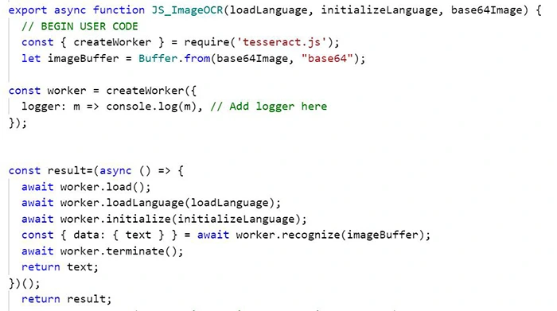Click worker.loadLanguage(loadLanguage) call
The height and width of the screenshot is (311, 557).
(x=167, y=203)
